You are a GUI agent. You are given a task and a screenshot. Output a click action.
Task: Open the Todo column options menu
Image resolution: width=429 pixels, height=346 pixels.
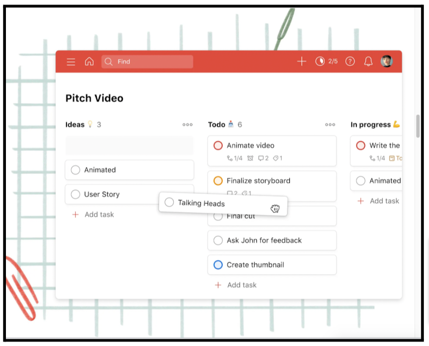[330, 124]
